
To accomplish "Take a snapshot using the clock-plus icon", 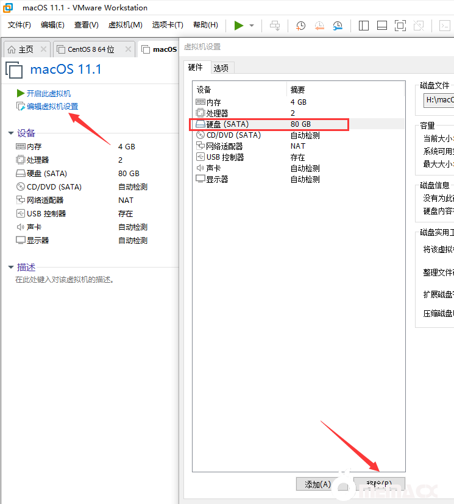I will coord(301,26).
